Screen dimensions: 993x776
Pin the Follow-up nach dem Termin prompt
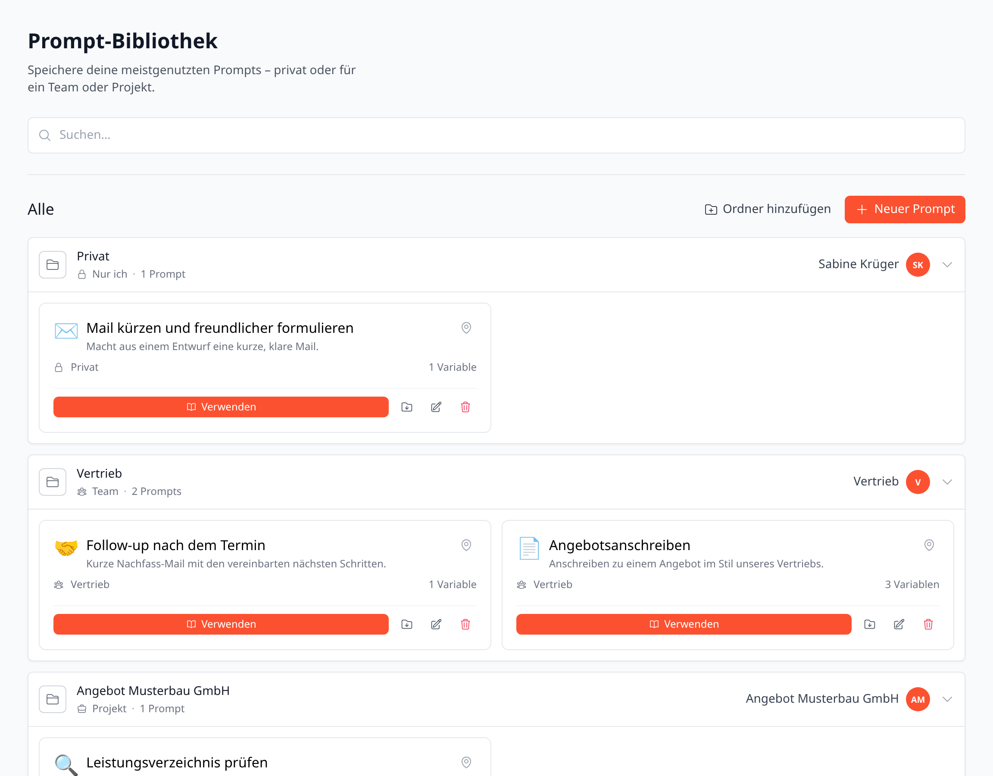(x=466, y=545)
